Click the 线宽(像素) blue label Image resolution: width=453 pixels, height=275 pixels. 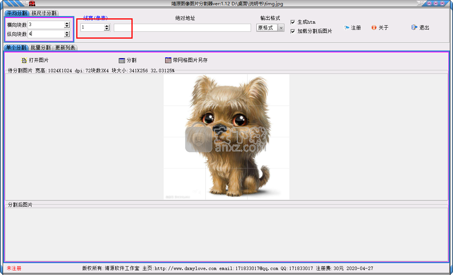[96, 18]
